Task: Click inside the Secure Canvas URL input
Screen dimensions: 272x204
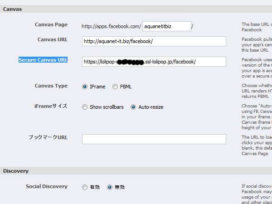Action: click(x=154, y=61)
